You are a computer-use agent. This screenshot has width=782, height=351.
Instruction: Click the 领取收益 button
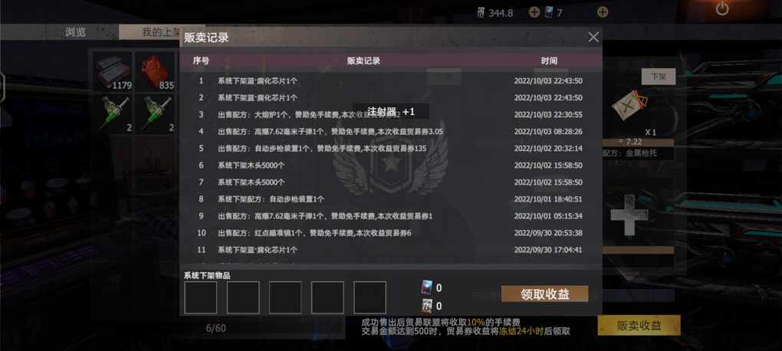pyautogui.click(x=544, y=294)
